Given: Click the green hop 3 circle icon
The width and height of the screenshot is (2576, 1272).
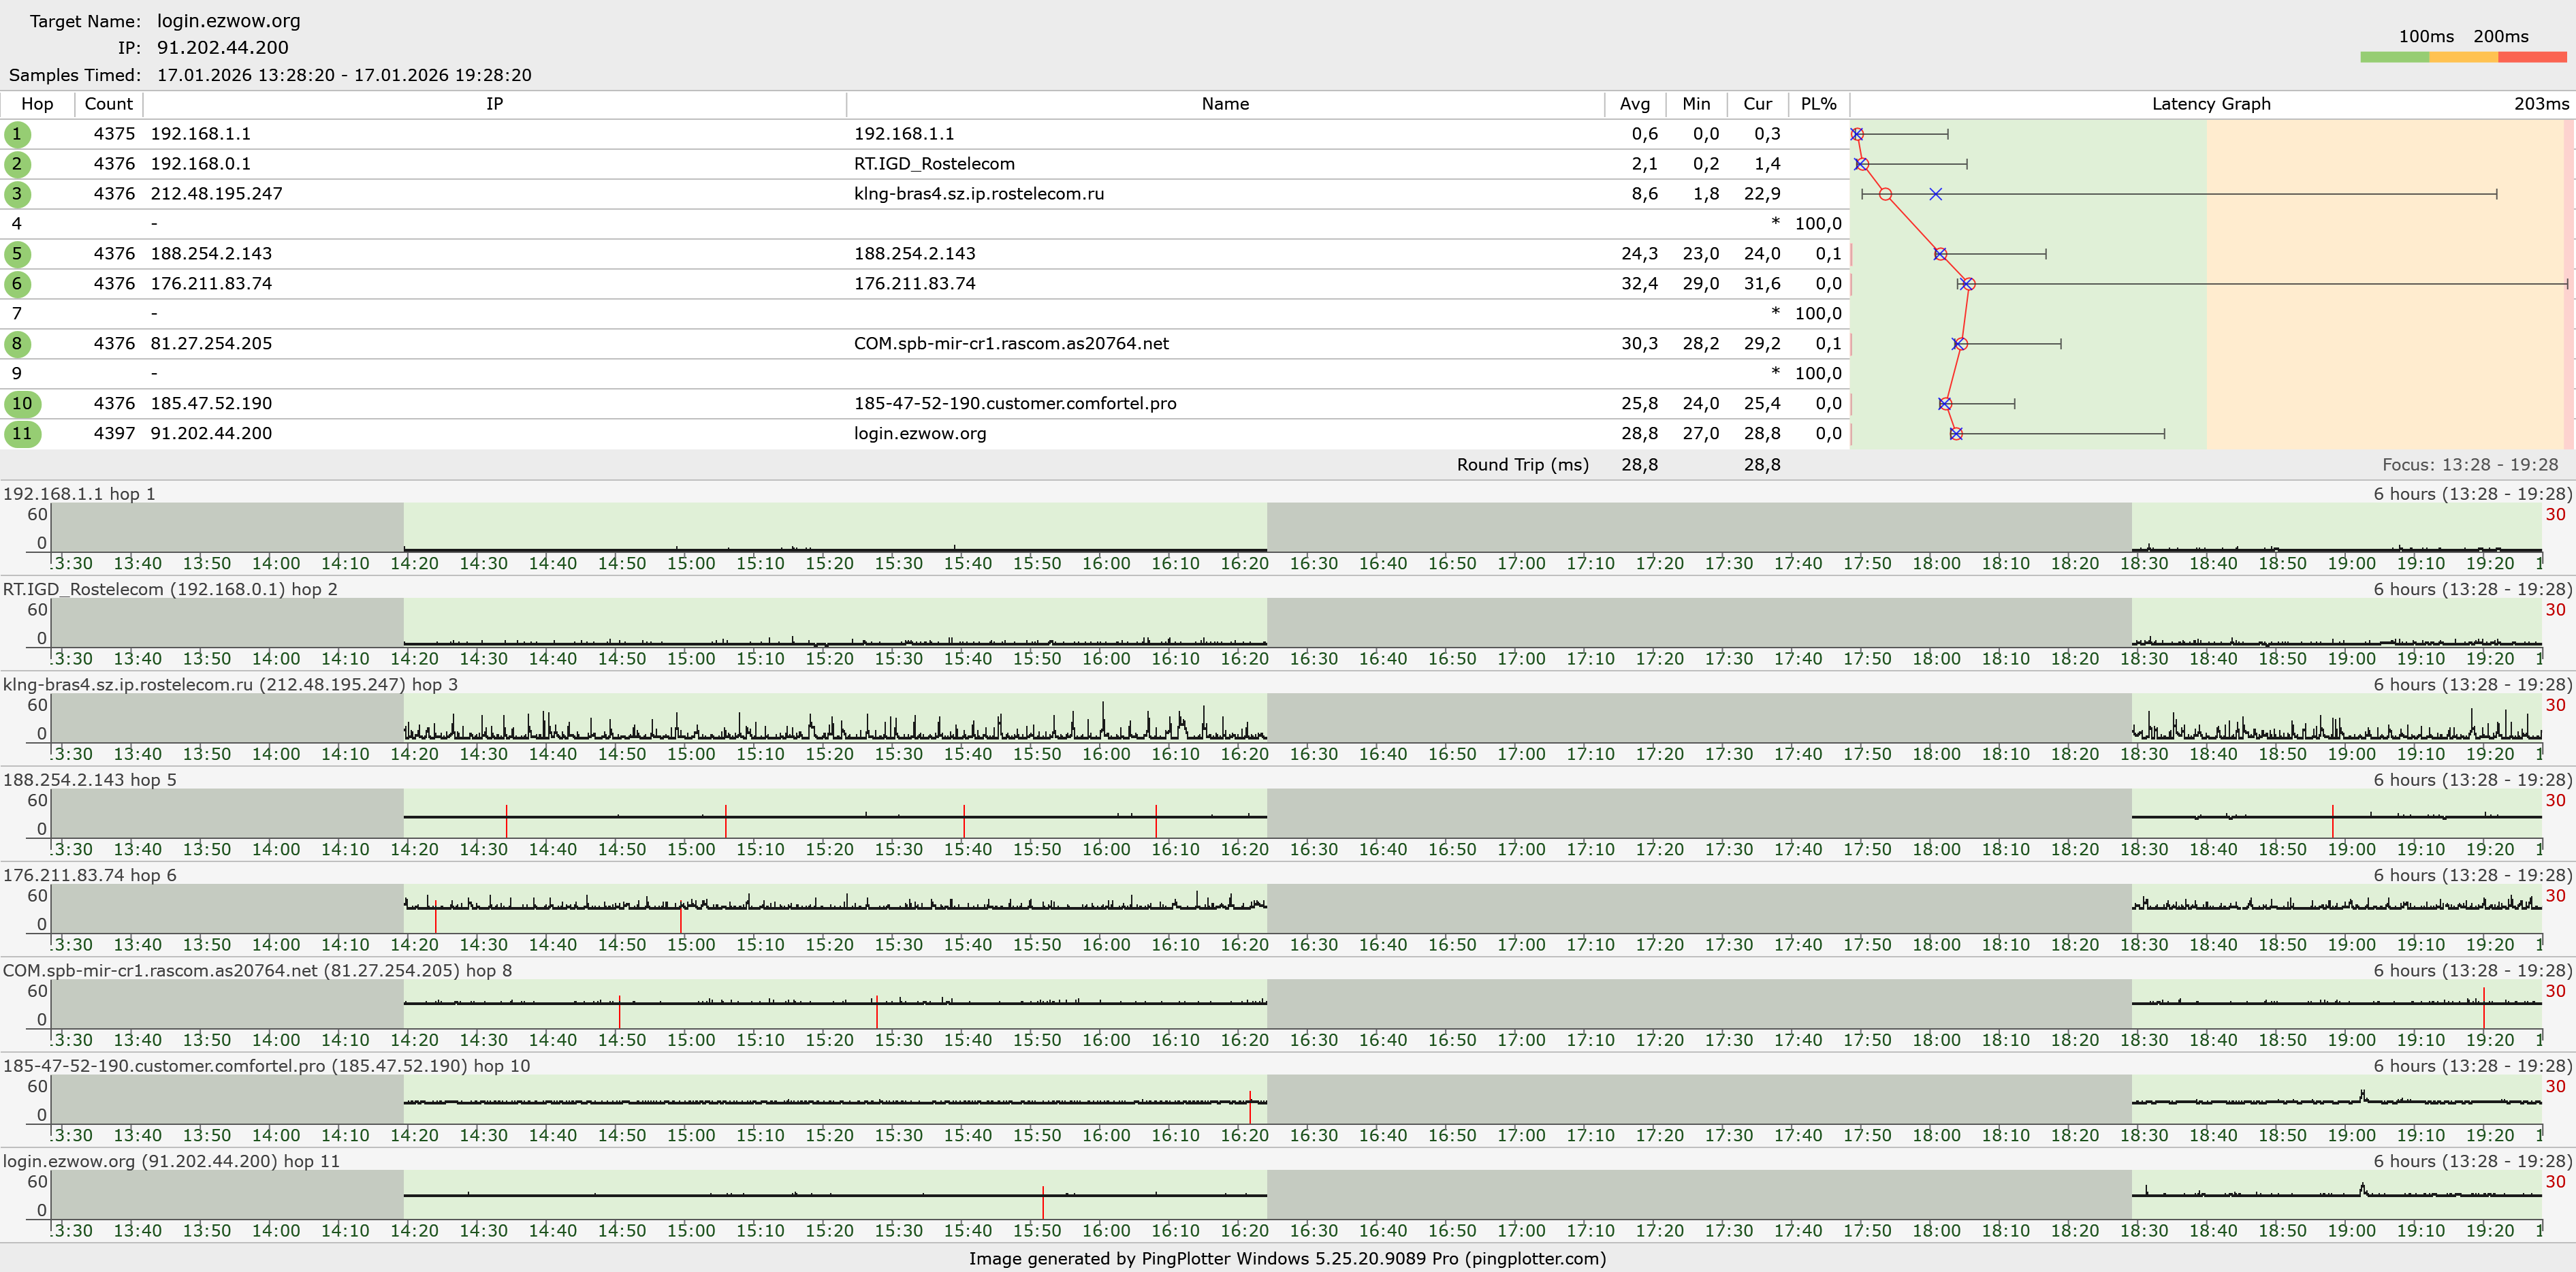Looking at the screenshot, I should [17, 194].
